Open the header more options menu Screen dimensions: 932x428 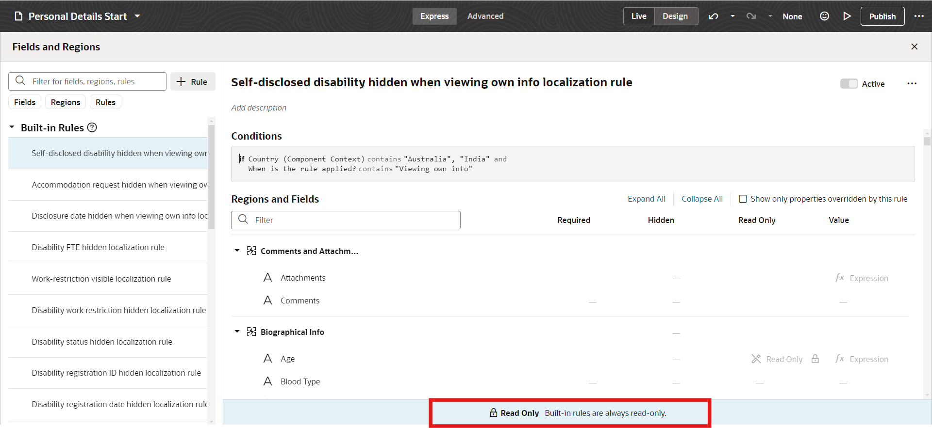(x=919, y=16)
